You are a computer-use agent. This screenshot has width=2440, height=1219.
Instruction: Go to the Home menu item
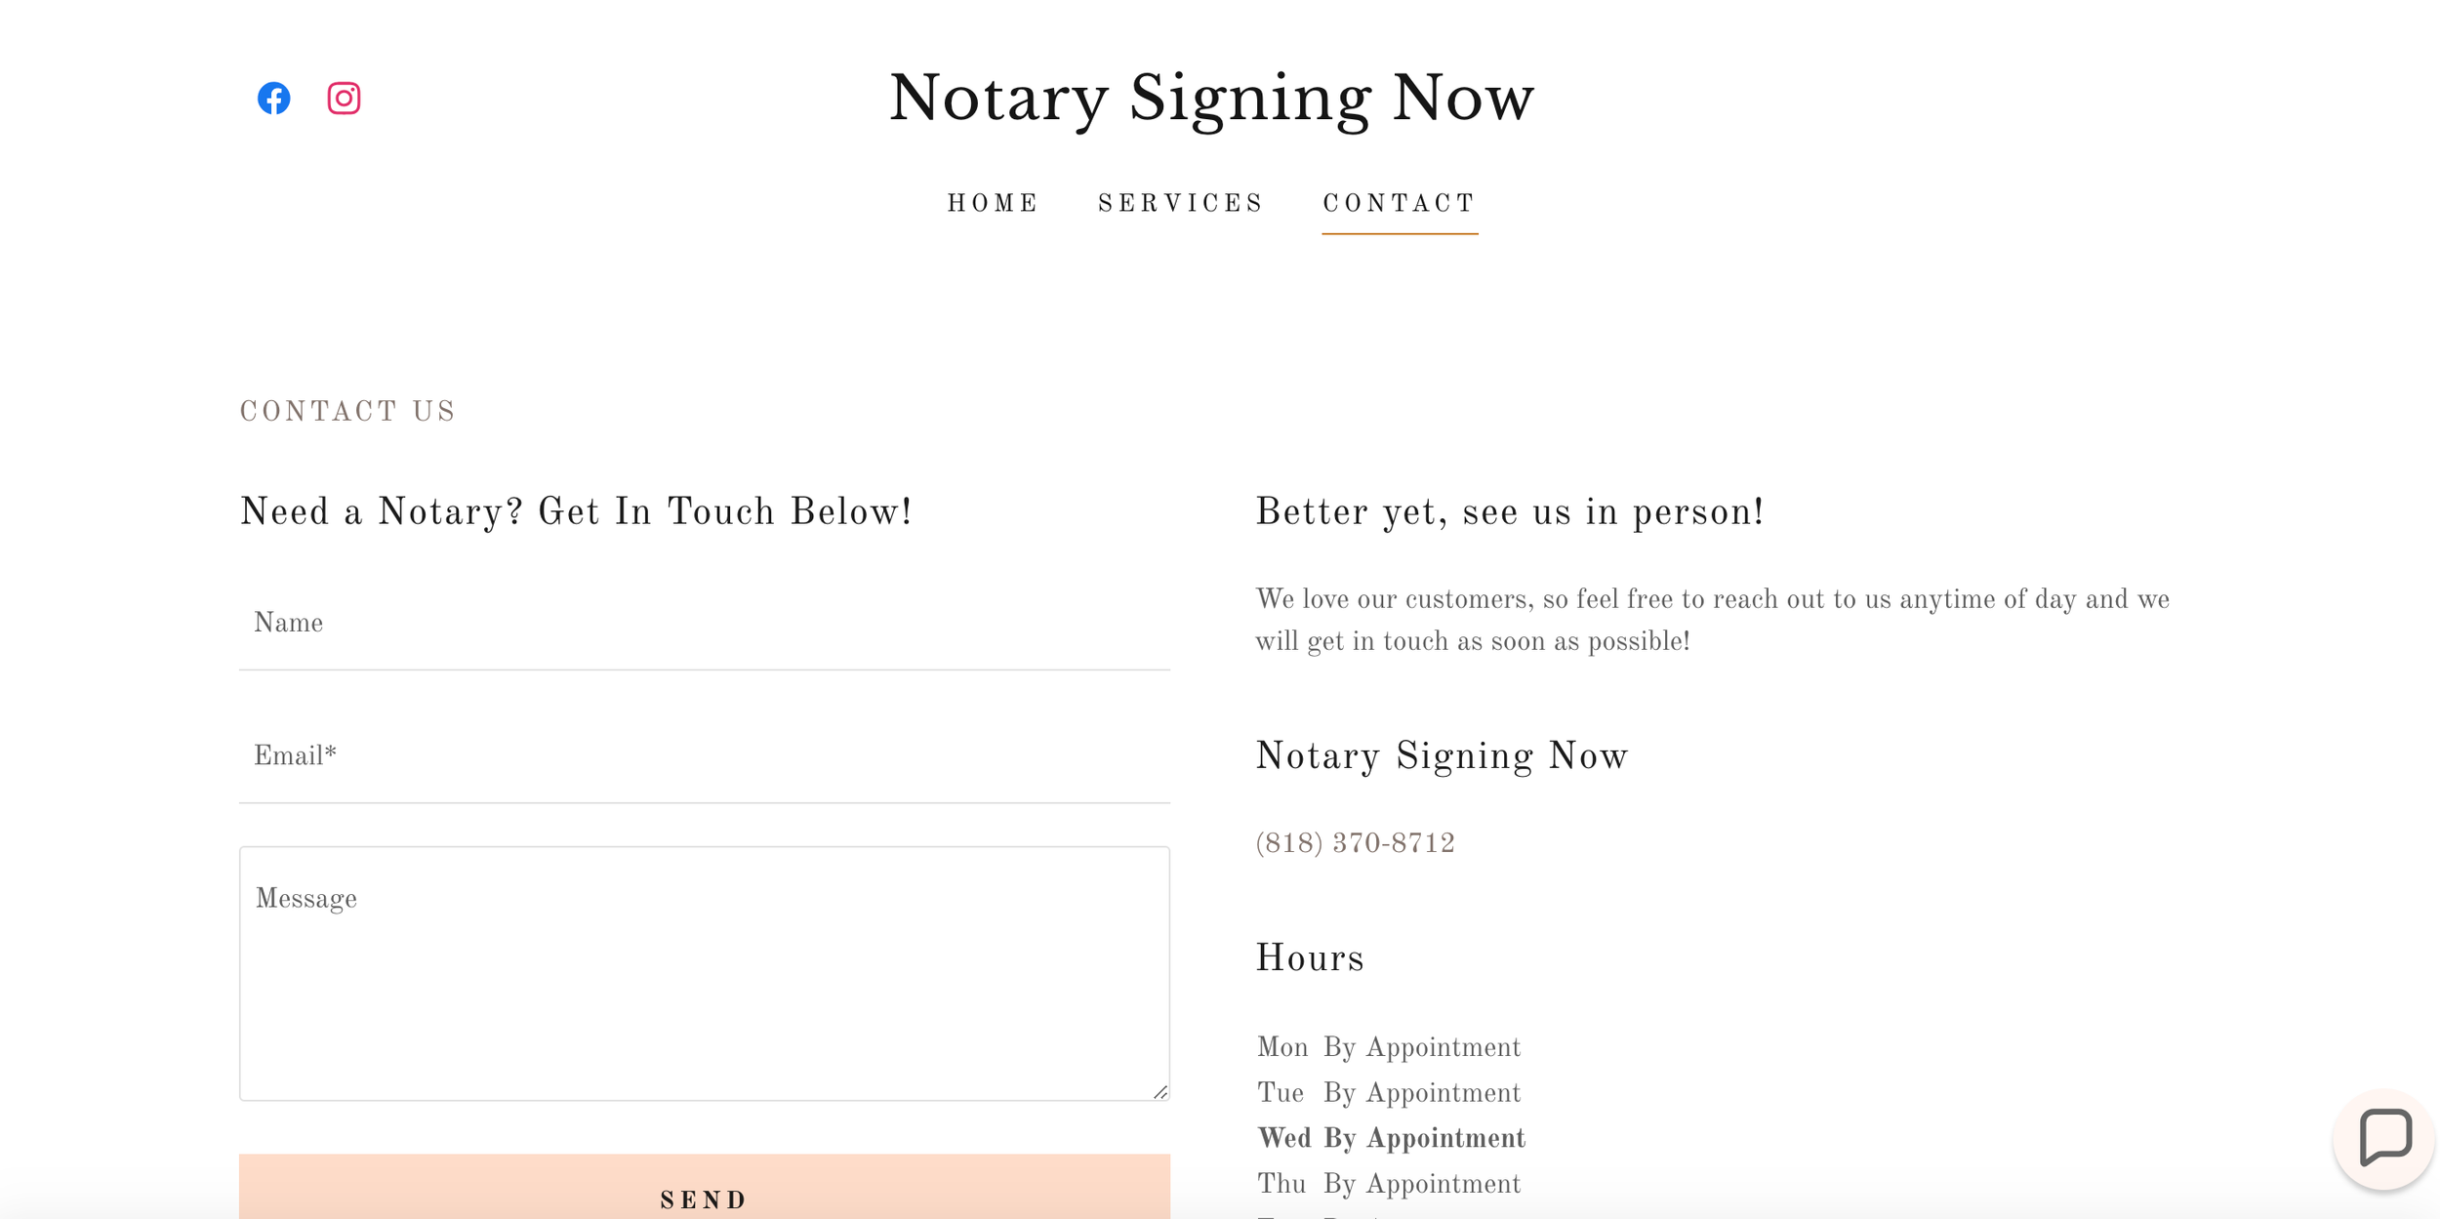[x=994, y=203]
